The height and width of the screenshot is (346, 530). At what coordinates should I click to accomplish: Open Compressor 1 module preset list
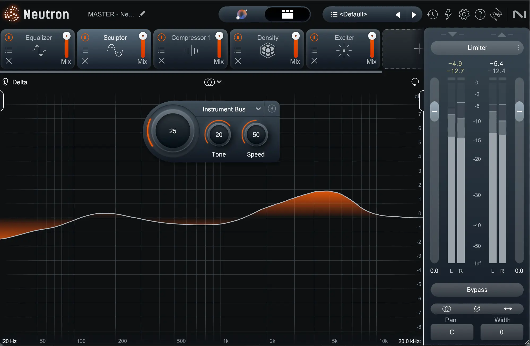pyautogui.click(x=162, y=50)
